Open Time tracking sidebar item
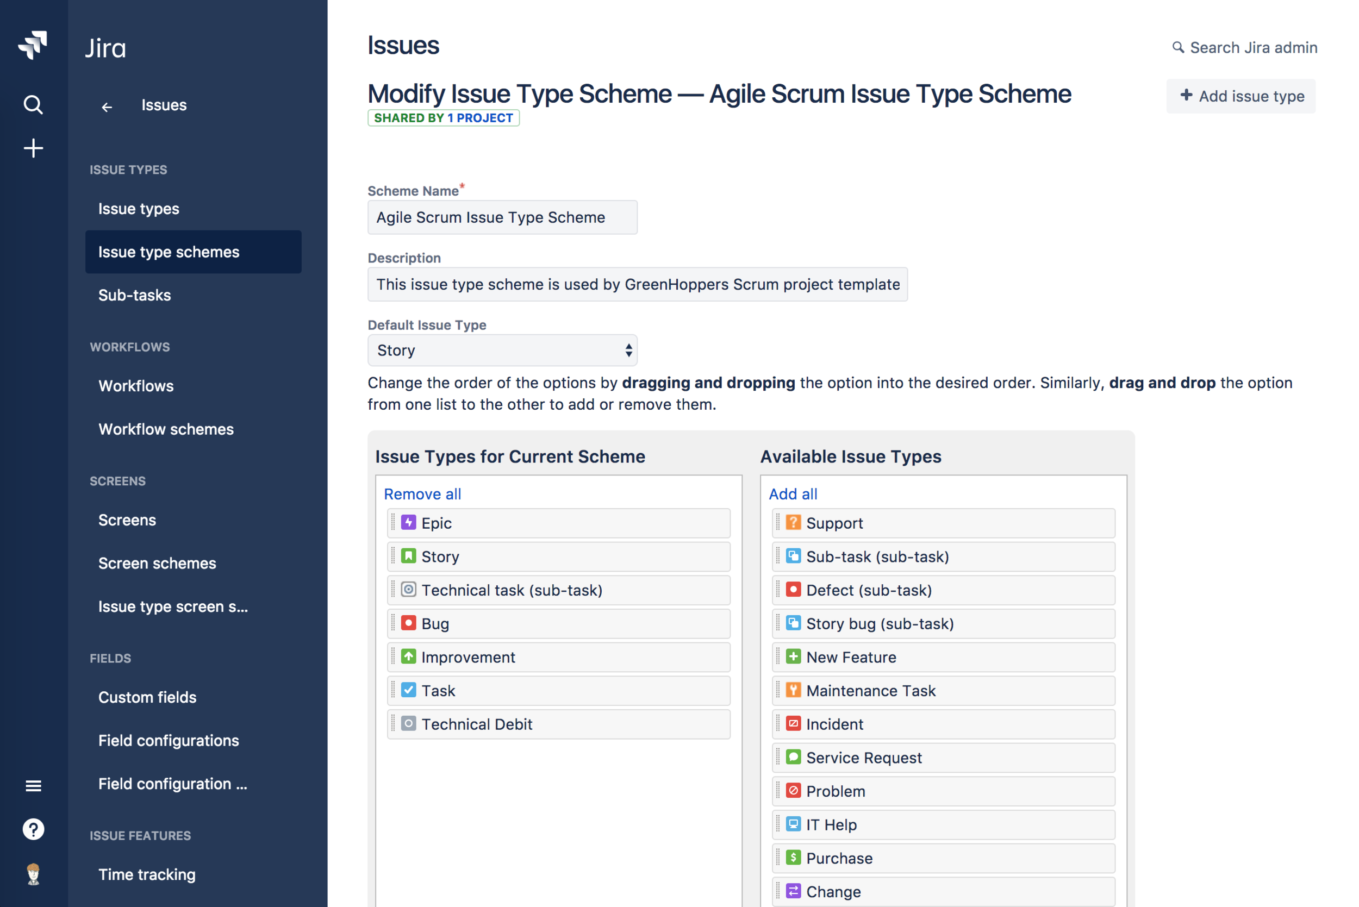 pyautogui.click(x=147, y=874)
